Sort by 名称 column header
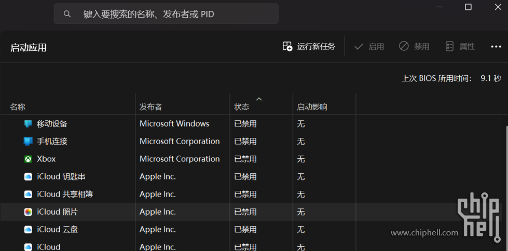This screenshot has width=508, height=251. (18, 107)
